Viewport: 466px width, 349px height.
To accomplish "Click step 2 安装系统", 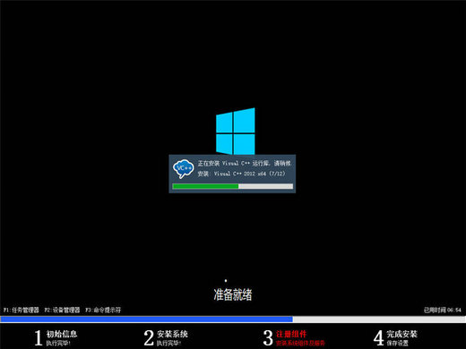I will tap(166, 337).
